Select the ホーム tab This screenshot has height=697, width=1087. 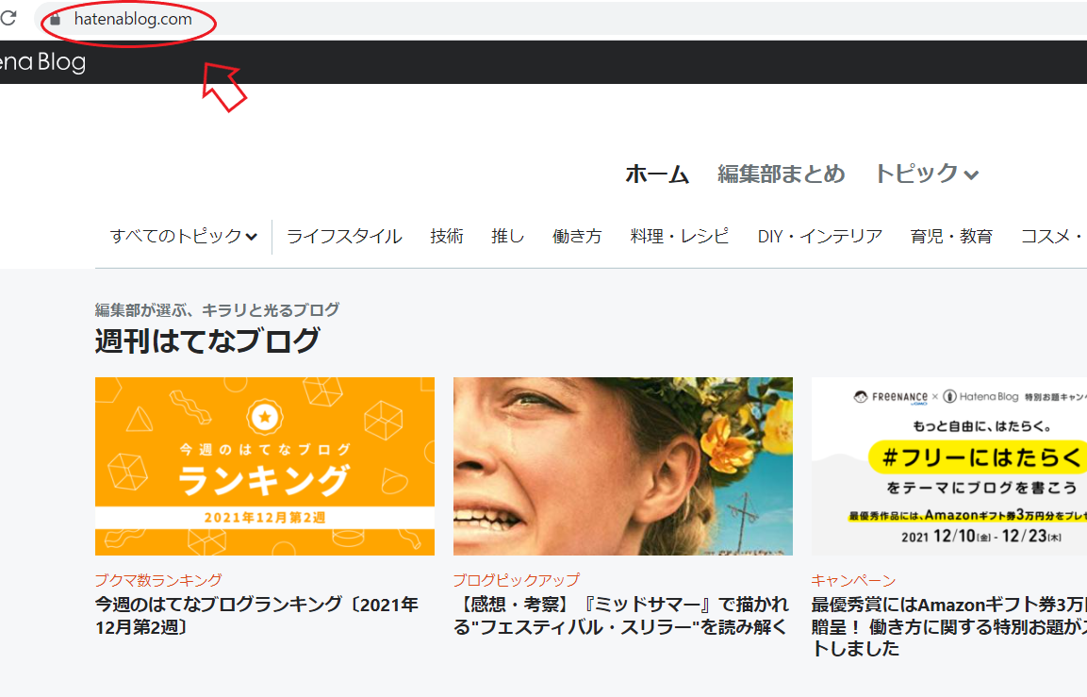click(657, 174)
